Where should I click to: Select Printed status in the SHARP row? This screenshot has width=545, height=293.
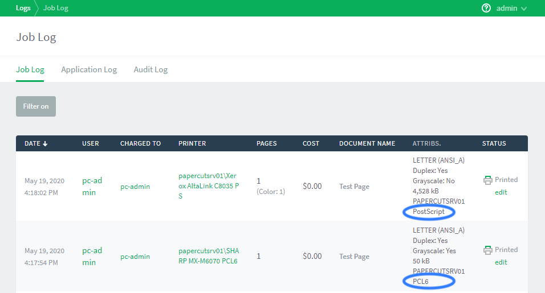[x=506, y=250]
